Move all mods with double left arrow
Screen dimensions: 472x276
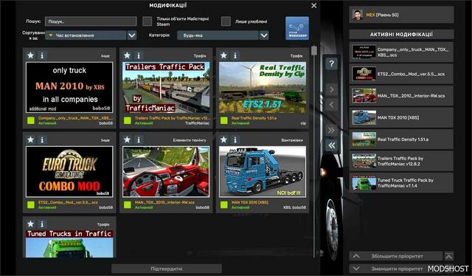pyautogui.click(x=331, y=146)
